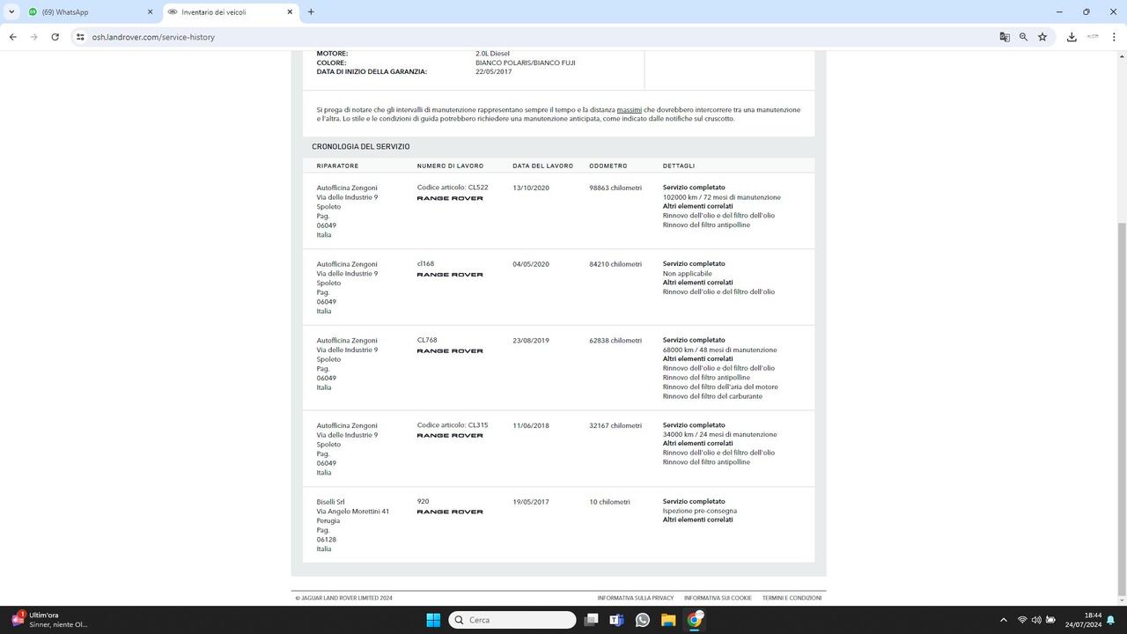This screenshot has width=1127, height=634.
Task: Click Ispezione pre-consegna detail text
Action: (x=700, y=511)
